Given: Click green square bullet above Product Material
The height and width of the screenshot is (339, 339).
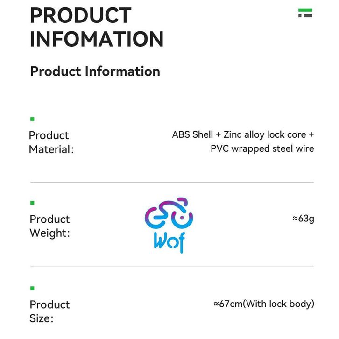Looking at the screenshot, I should 32,120.
